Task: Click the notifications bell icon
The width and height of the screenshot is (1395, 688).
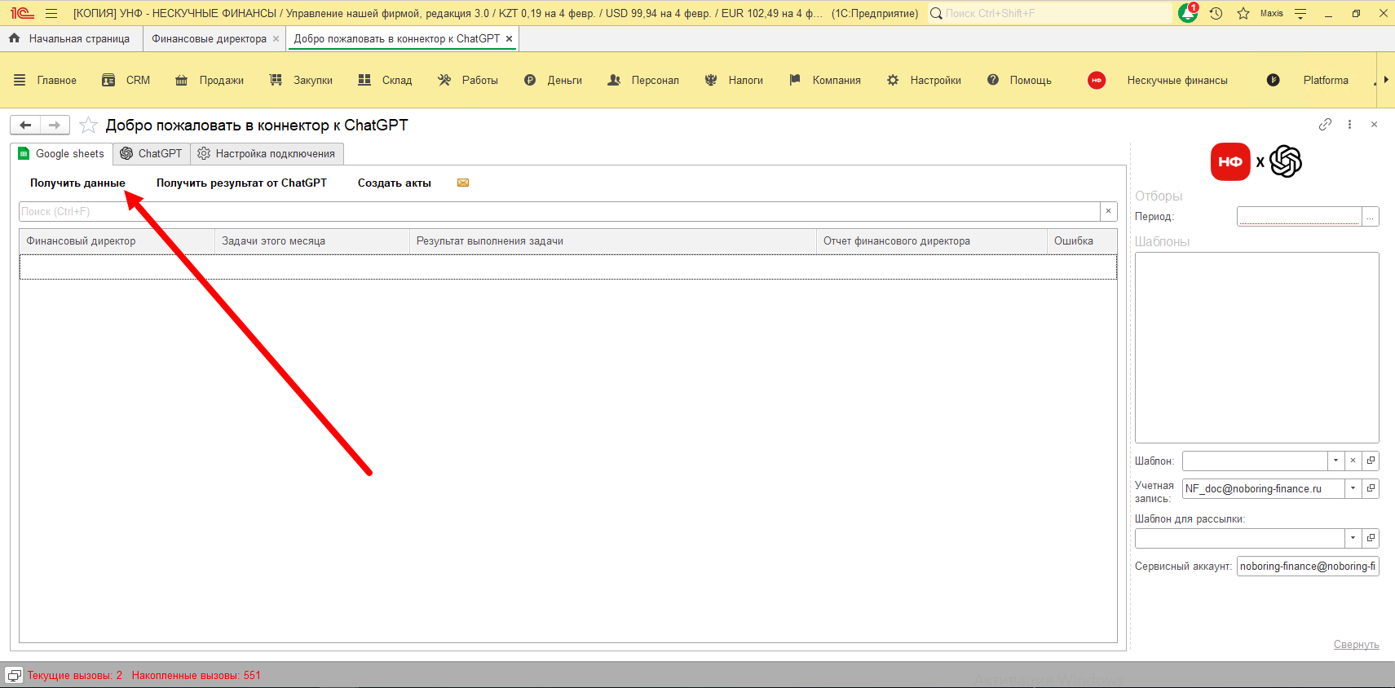Action: (x=1187, y=13)
